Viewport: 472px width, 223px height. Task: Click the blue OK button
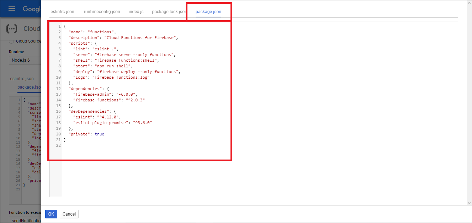coord(51,214)
